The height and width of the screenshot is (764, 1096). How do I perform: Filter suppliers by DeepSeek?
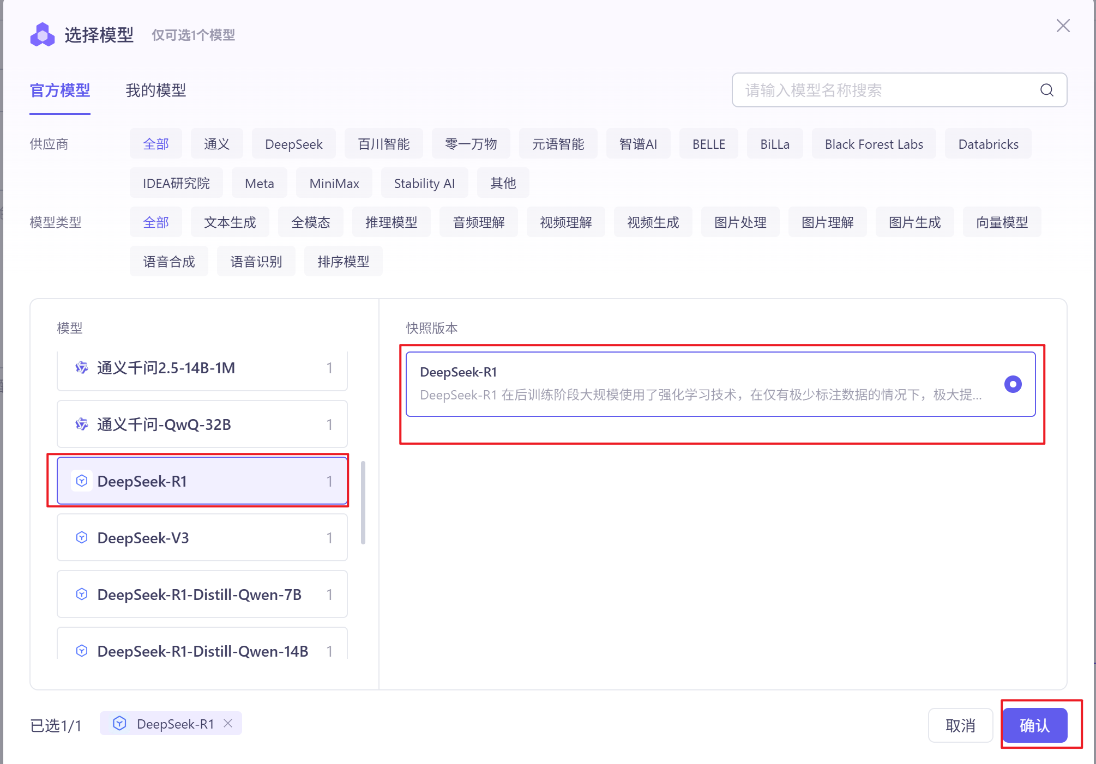coord(293,144)
